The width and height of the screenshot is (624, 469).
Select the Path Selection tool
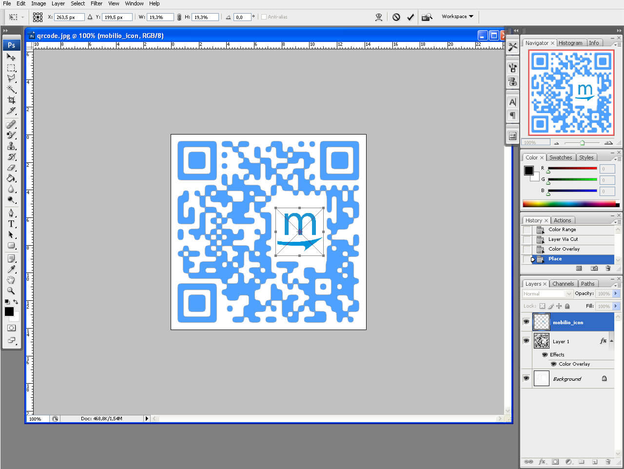coord(11,234)
